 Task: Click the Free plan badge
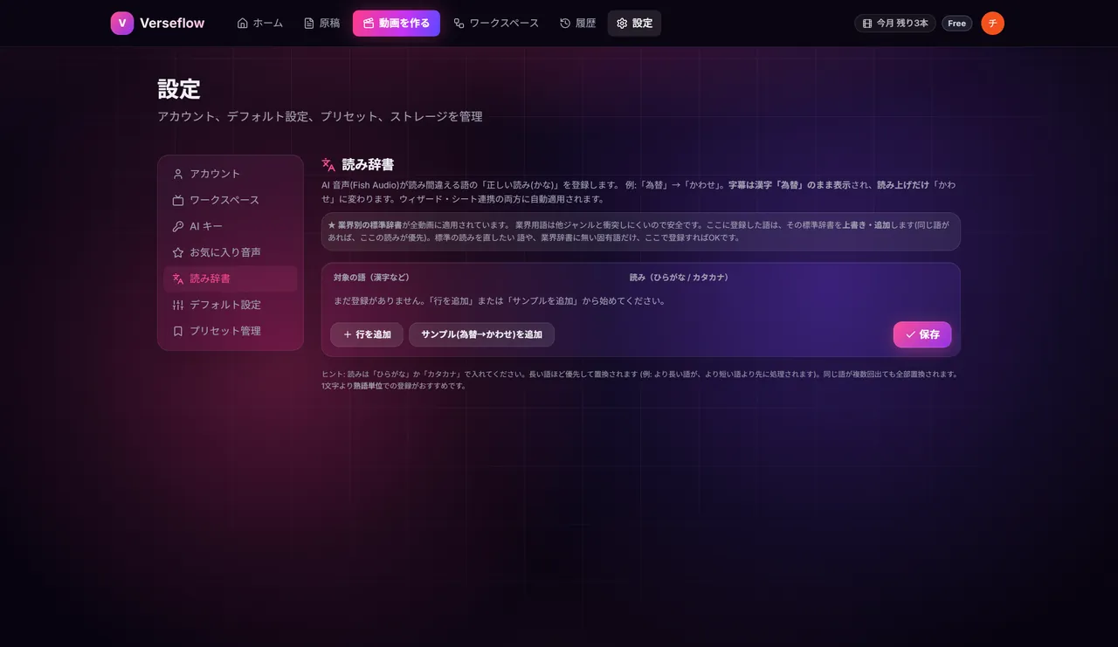[957, 24]
